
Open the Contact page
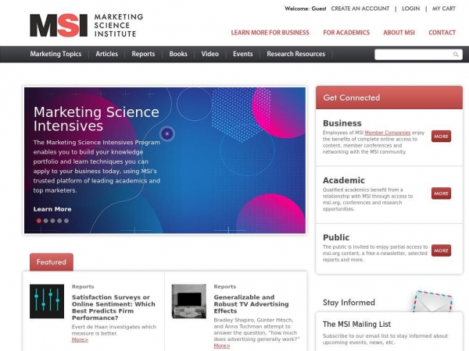(442, 33)
